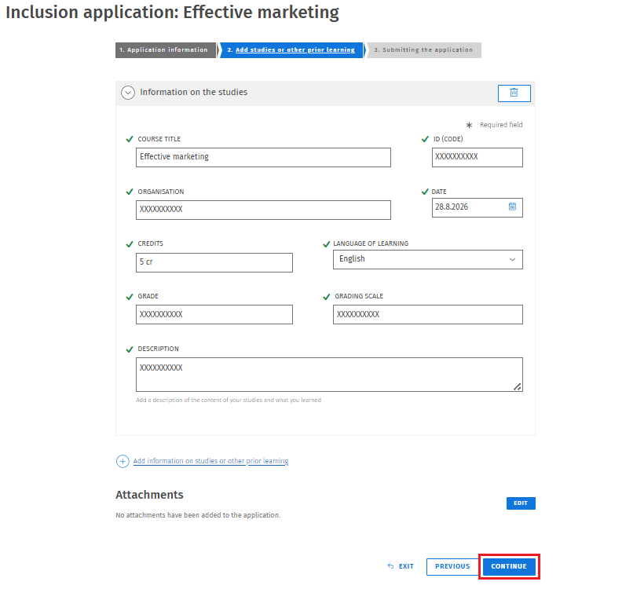Click the plus icon to add studies
Viewport: 633px width, 589px height.
(123, 461)
